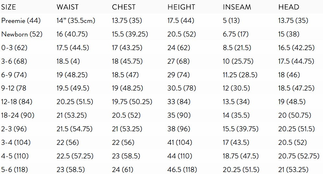This screenshot has height=174, width=323.
Task: Click the 0-3 (62) size label
Action: [15, 48]
